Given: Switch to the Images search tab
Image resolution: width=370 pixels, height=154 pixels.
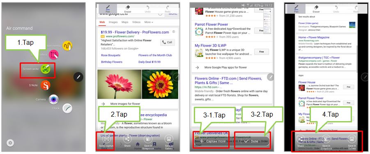Looking at the screenshot, I should (x=113, y=22).
